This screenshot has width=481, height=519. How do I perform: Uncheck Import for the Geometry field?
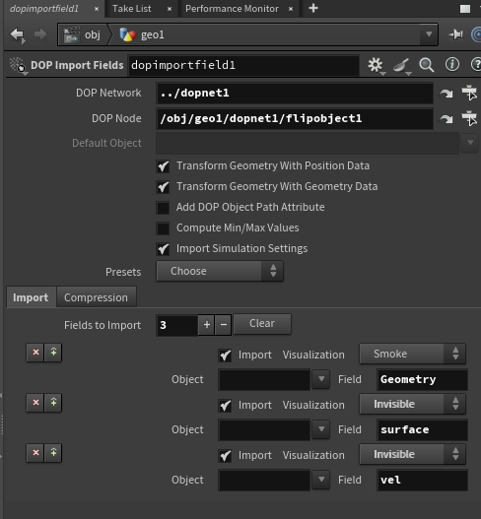pos(226,356)
